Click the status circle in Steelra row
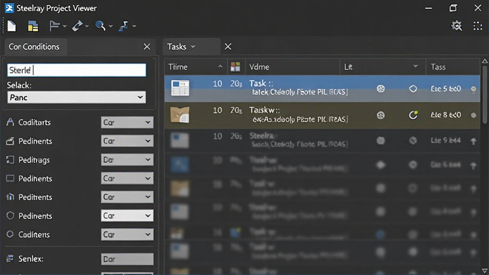Viewport: 489px width, 275px height. (x=413, y=141)
